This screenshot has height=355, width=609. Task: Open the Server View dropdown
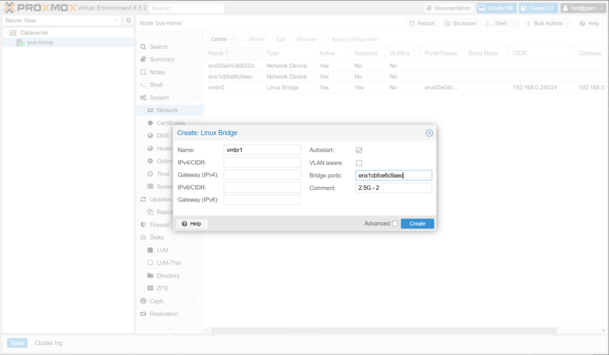point(62,20)
